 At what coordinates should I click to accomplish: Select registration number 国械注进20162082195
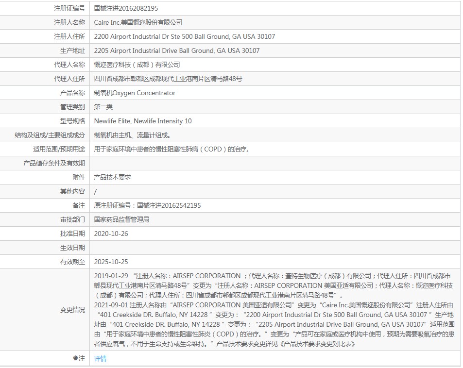coord(126,8)
